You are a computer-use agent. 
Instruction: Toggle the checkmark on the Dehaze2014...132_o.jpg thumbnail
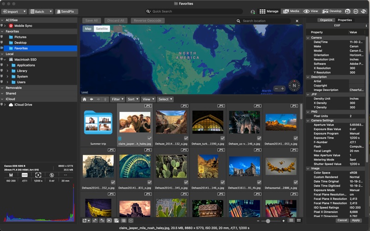[185, 138]
